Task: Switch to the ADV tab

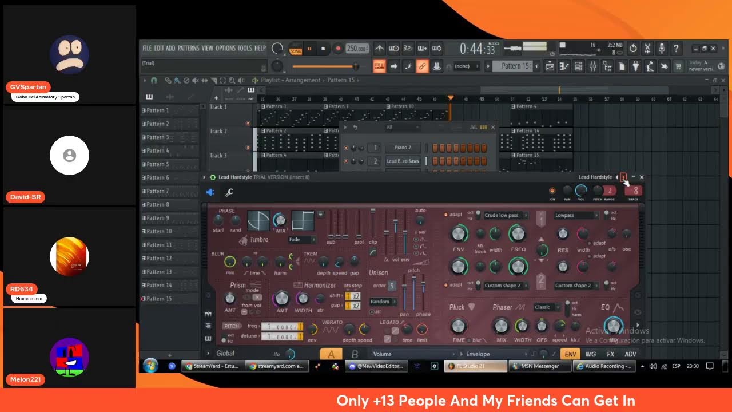Action: click(630, 354)
